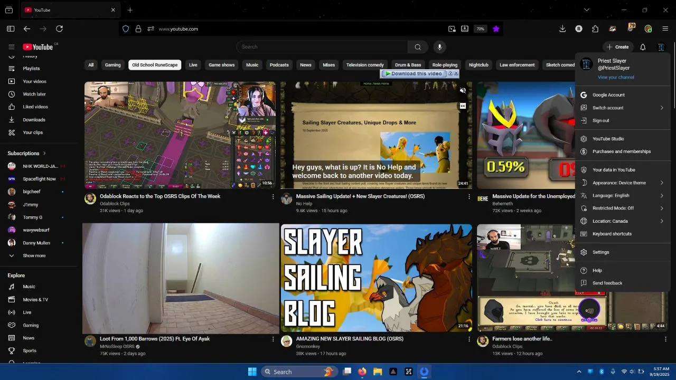Click the YouTube search input field
676x380 pixels.
pyautogui.click(x=322, y=47)
